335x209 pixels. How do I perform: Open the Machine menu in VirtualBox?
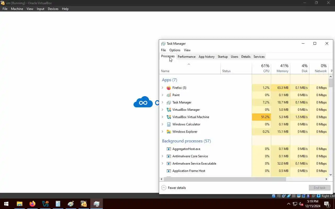point(17,9)
